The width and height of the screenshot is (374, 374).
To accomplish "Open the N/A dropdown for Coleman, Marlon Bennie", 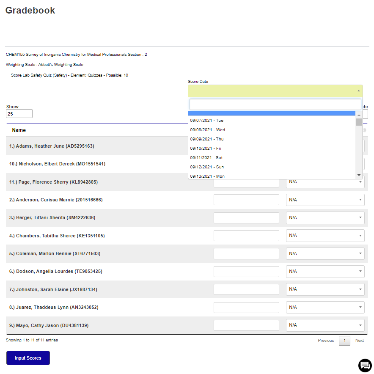I will point(325,253).
